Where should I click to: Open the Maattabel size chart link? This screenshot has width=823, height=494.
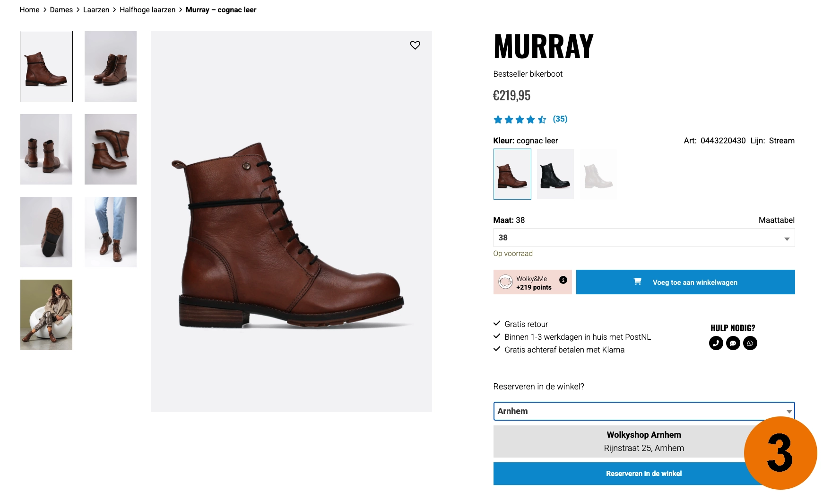click(776, 220)
